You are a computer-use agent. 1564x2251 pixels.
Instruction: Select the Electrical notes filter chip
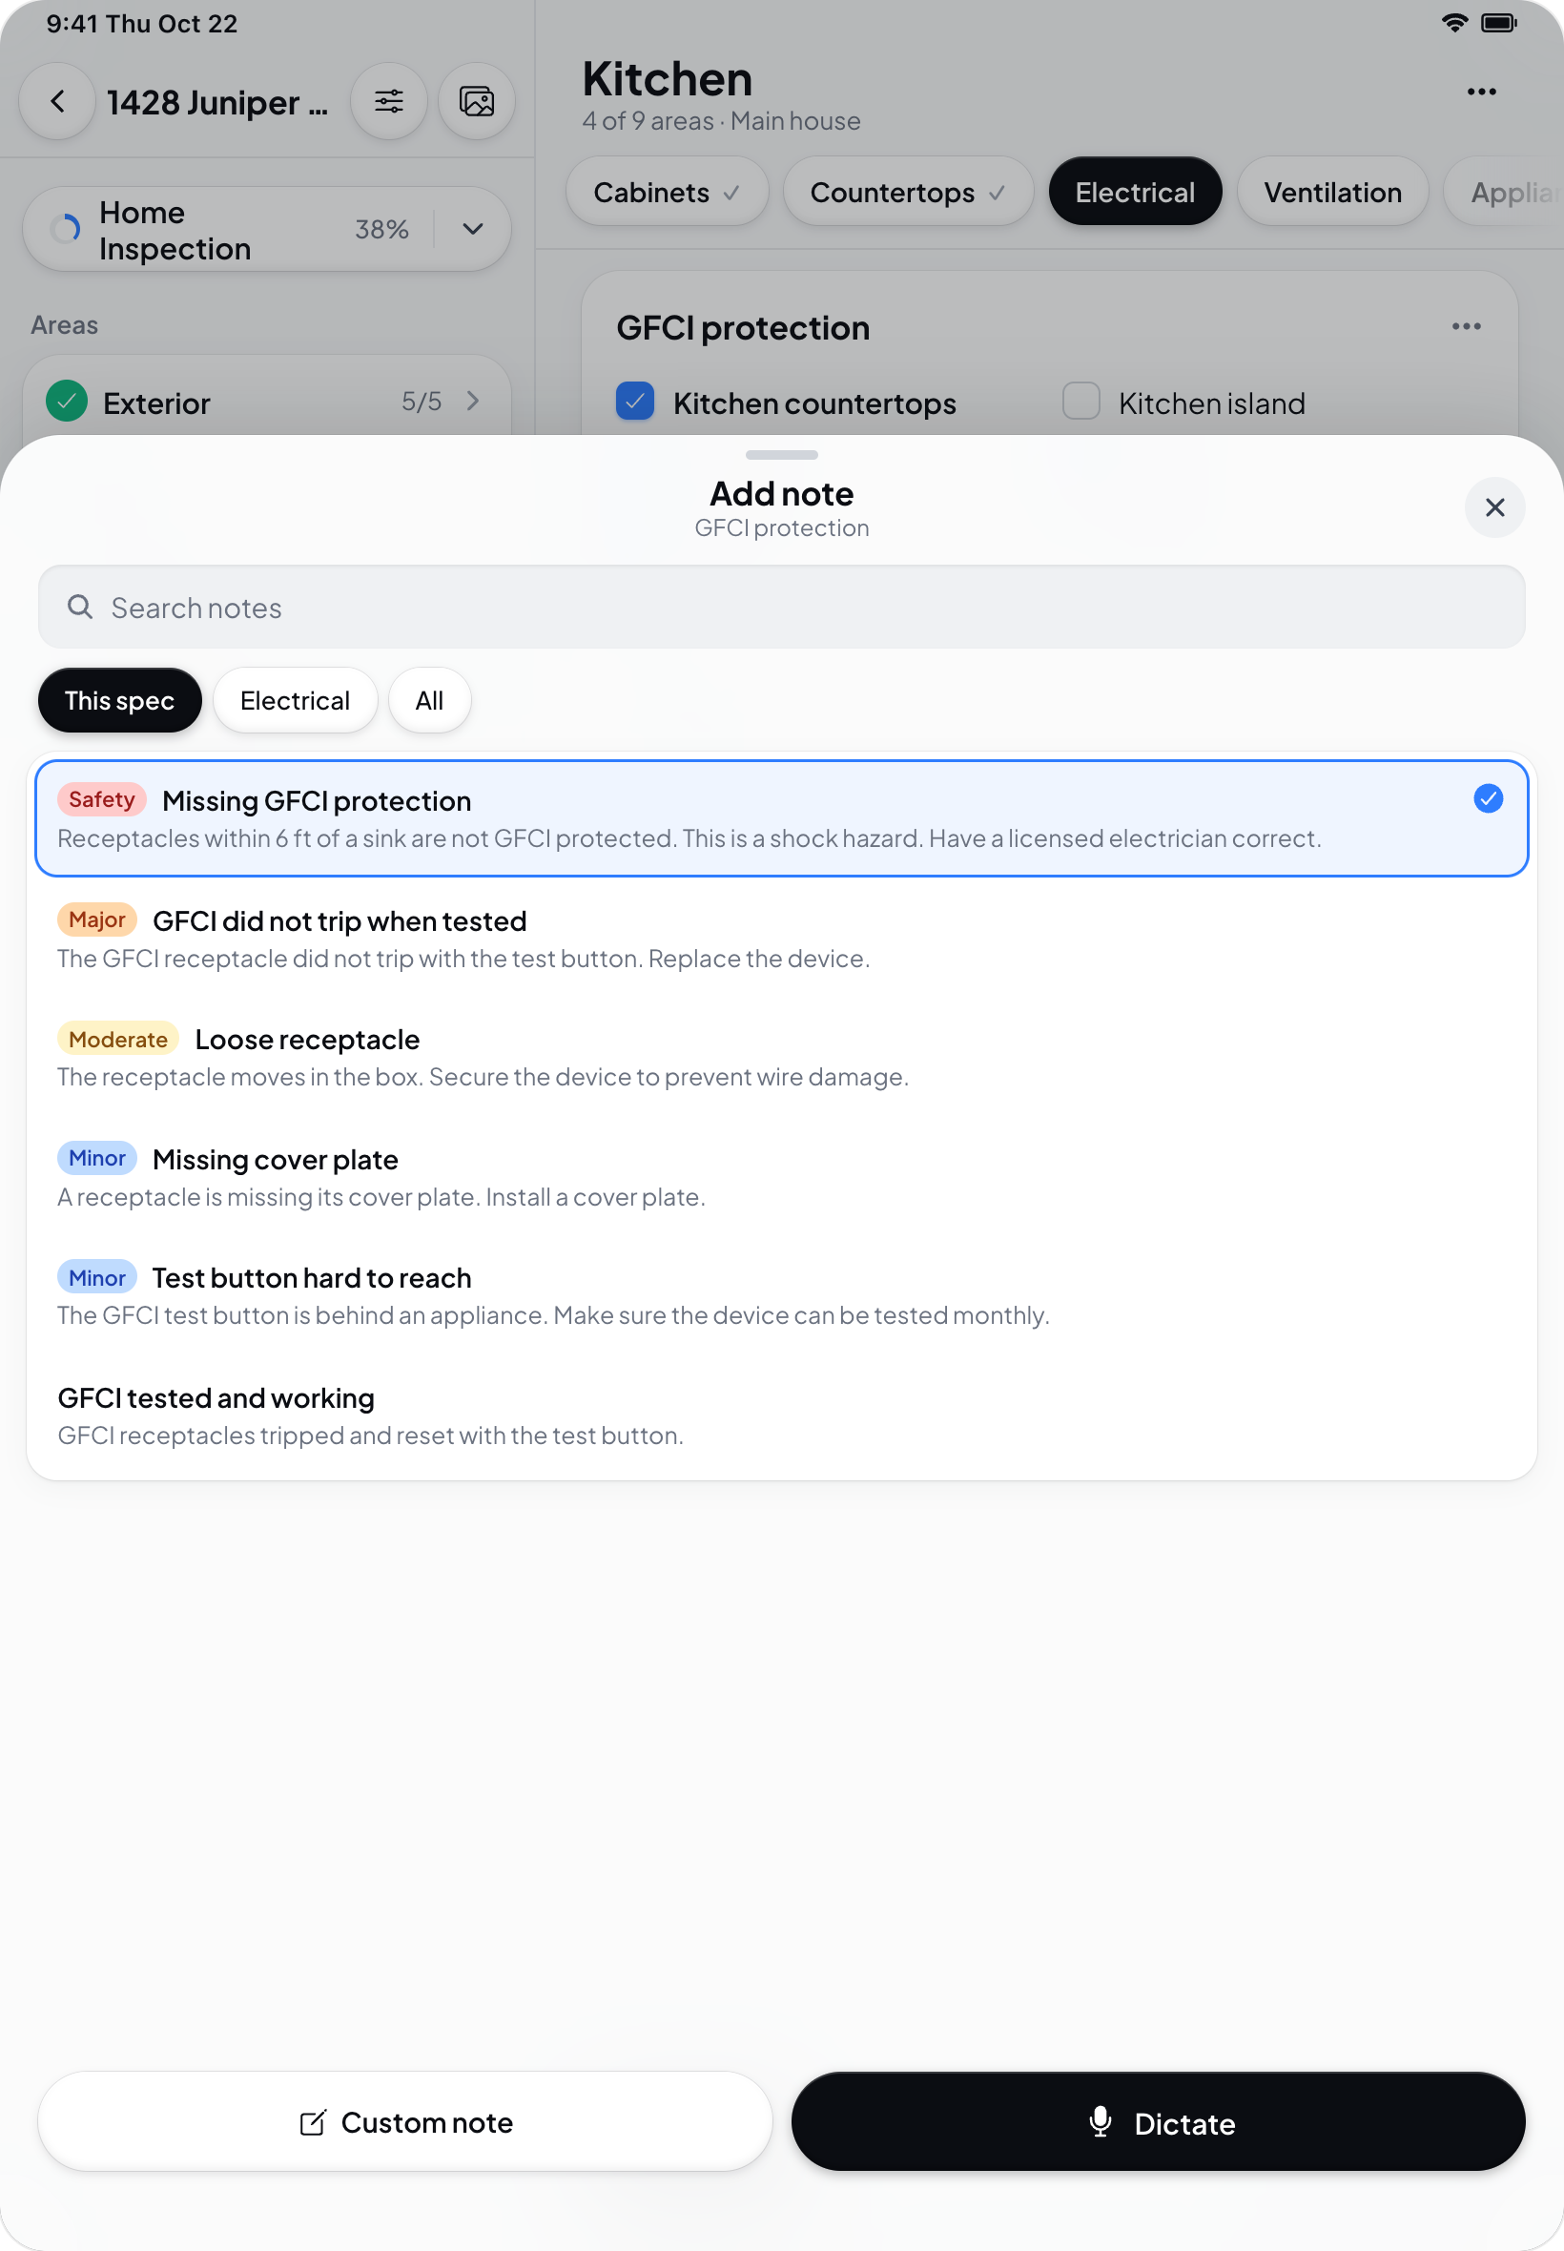295,701
